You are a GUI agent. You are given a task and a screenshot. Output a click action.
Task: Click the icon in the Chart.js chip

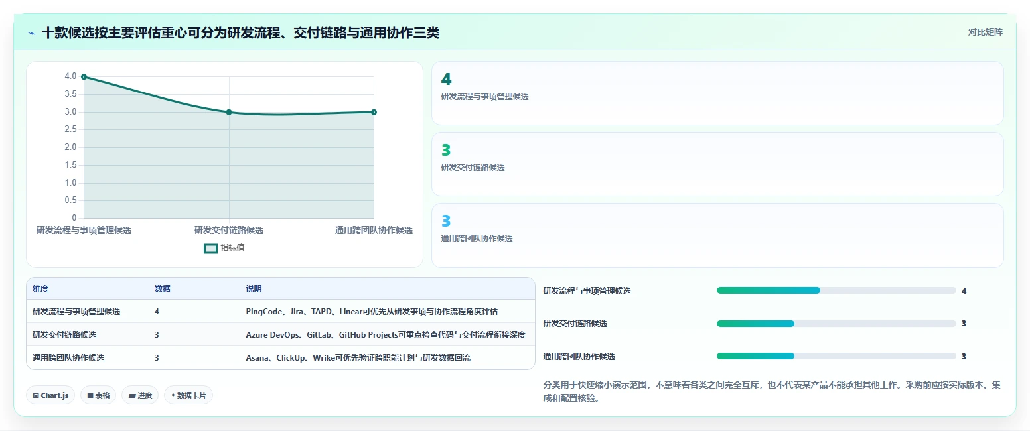coord(36,395)
